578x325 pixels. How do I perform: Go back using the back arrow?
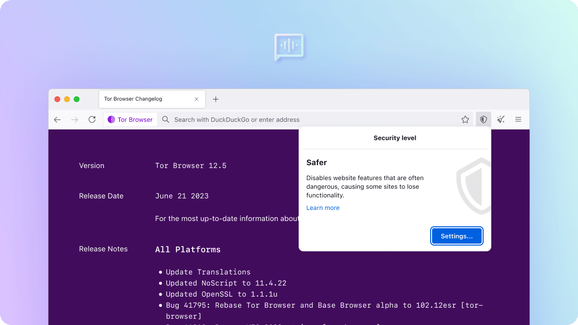pos(57,120)
